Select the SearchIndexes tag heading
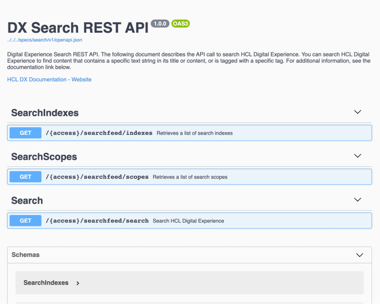 45,113
